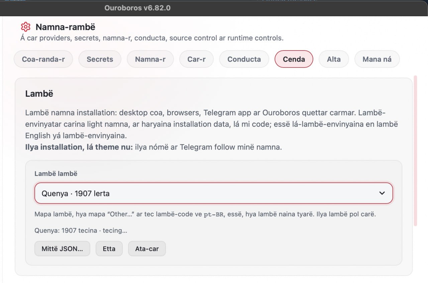428x283 pixels.
Task: Open the Mana ná tab
Action: point(377,59)
